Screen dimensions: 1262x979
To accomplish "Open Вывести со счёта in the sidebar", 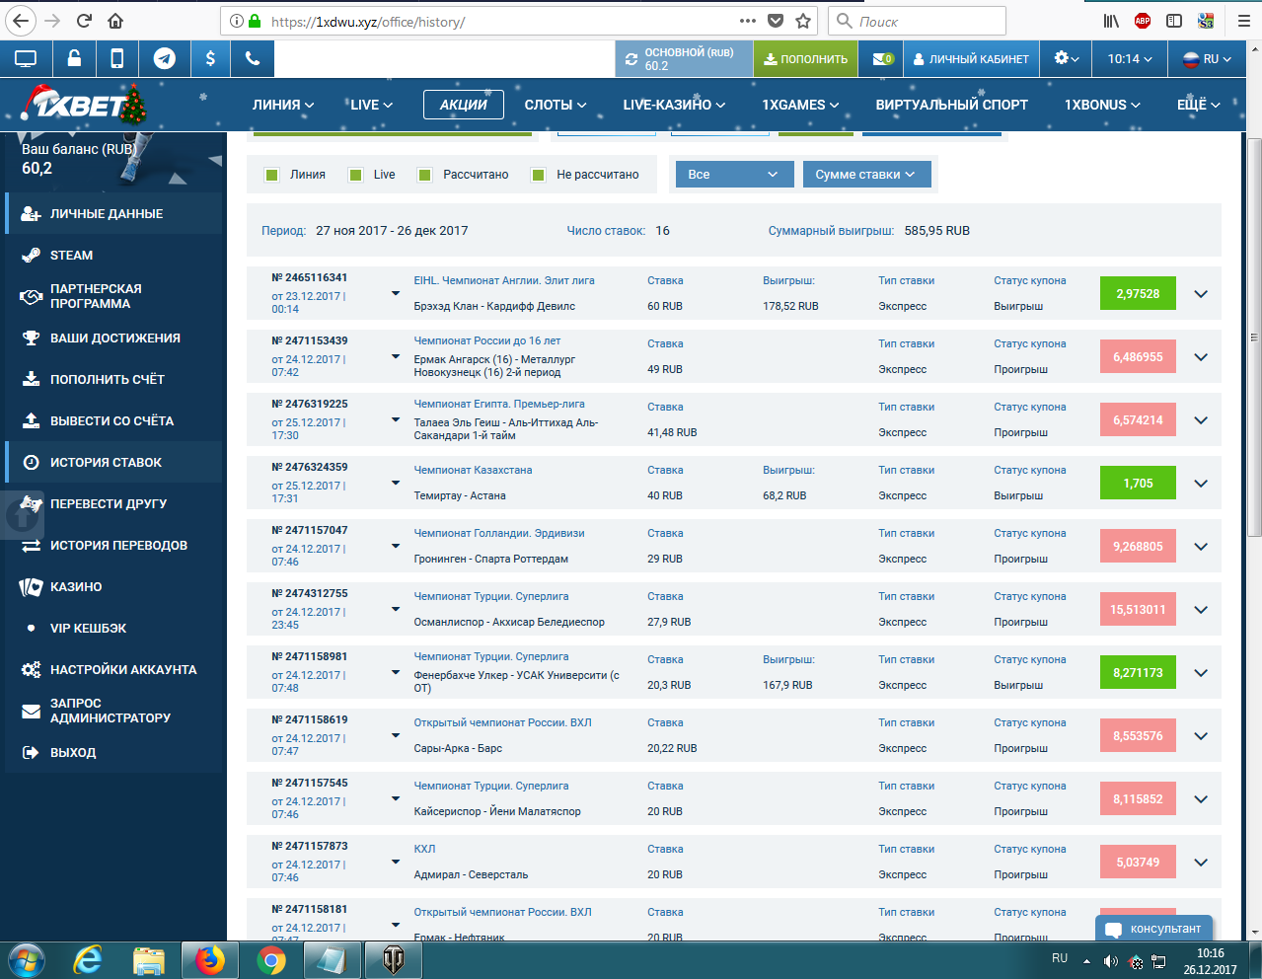I will point(111,420).
